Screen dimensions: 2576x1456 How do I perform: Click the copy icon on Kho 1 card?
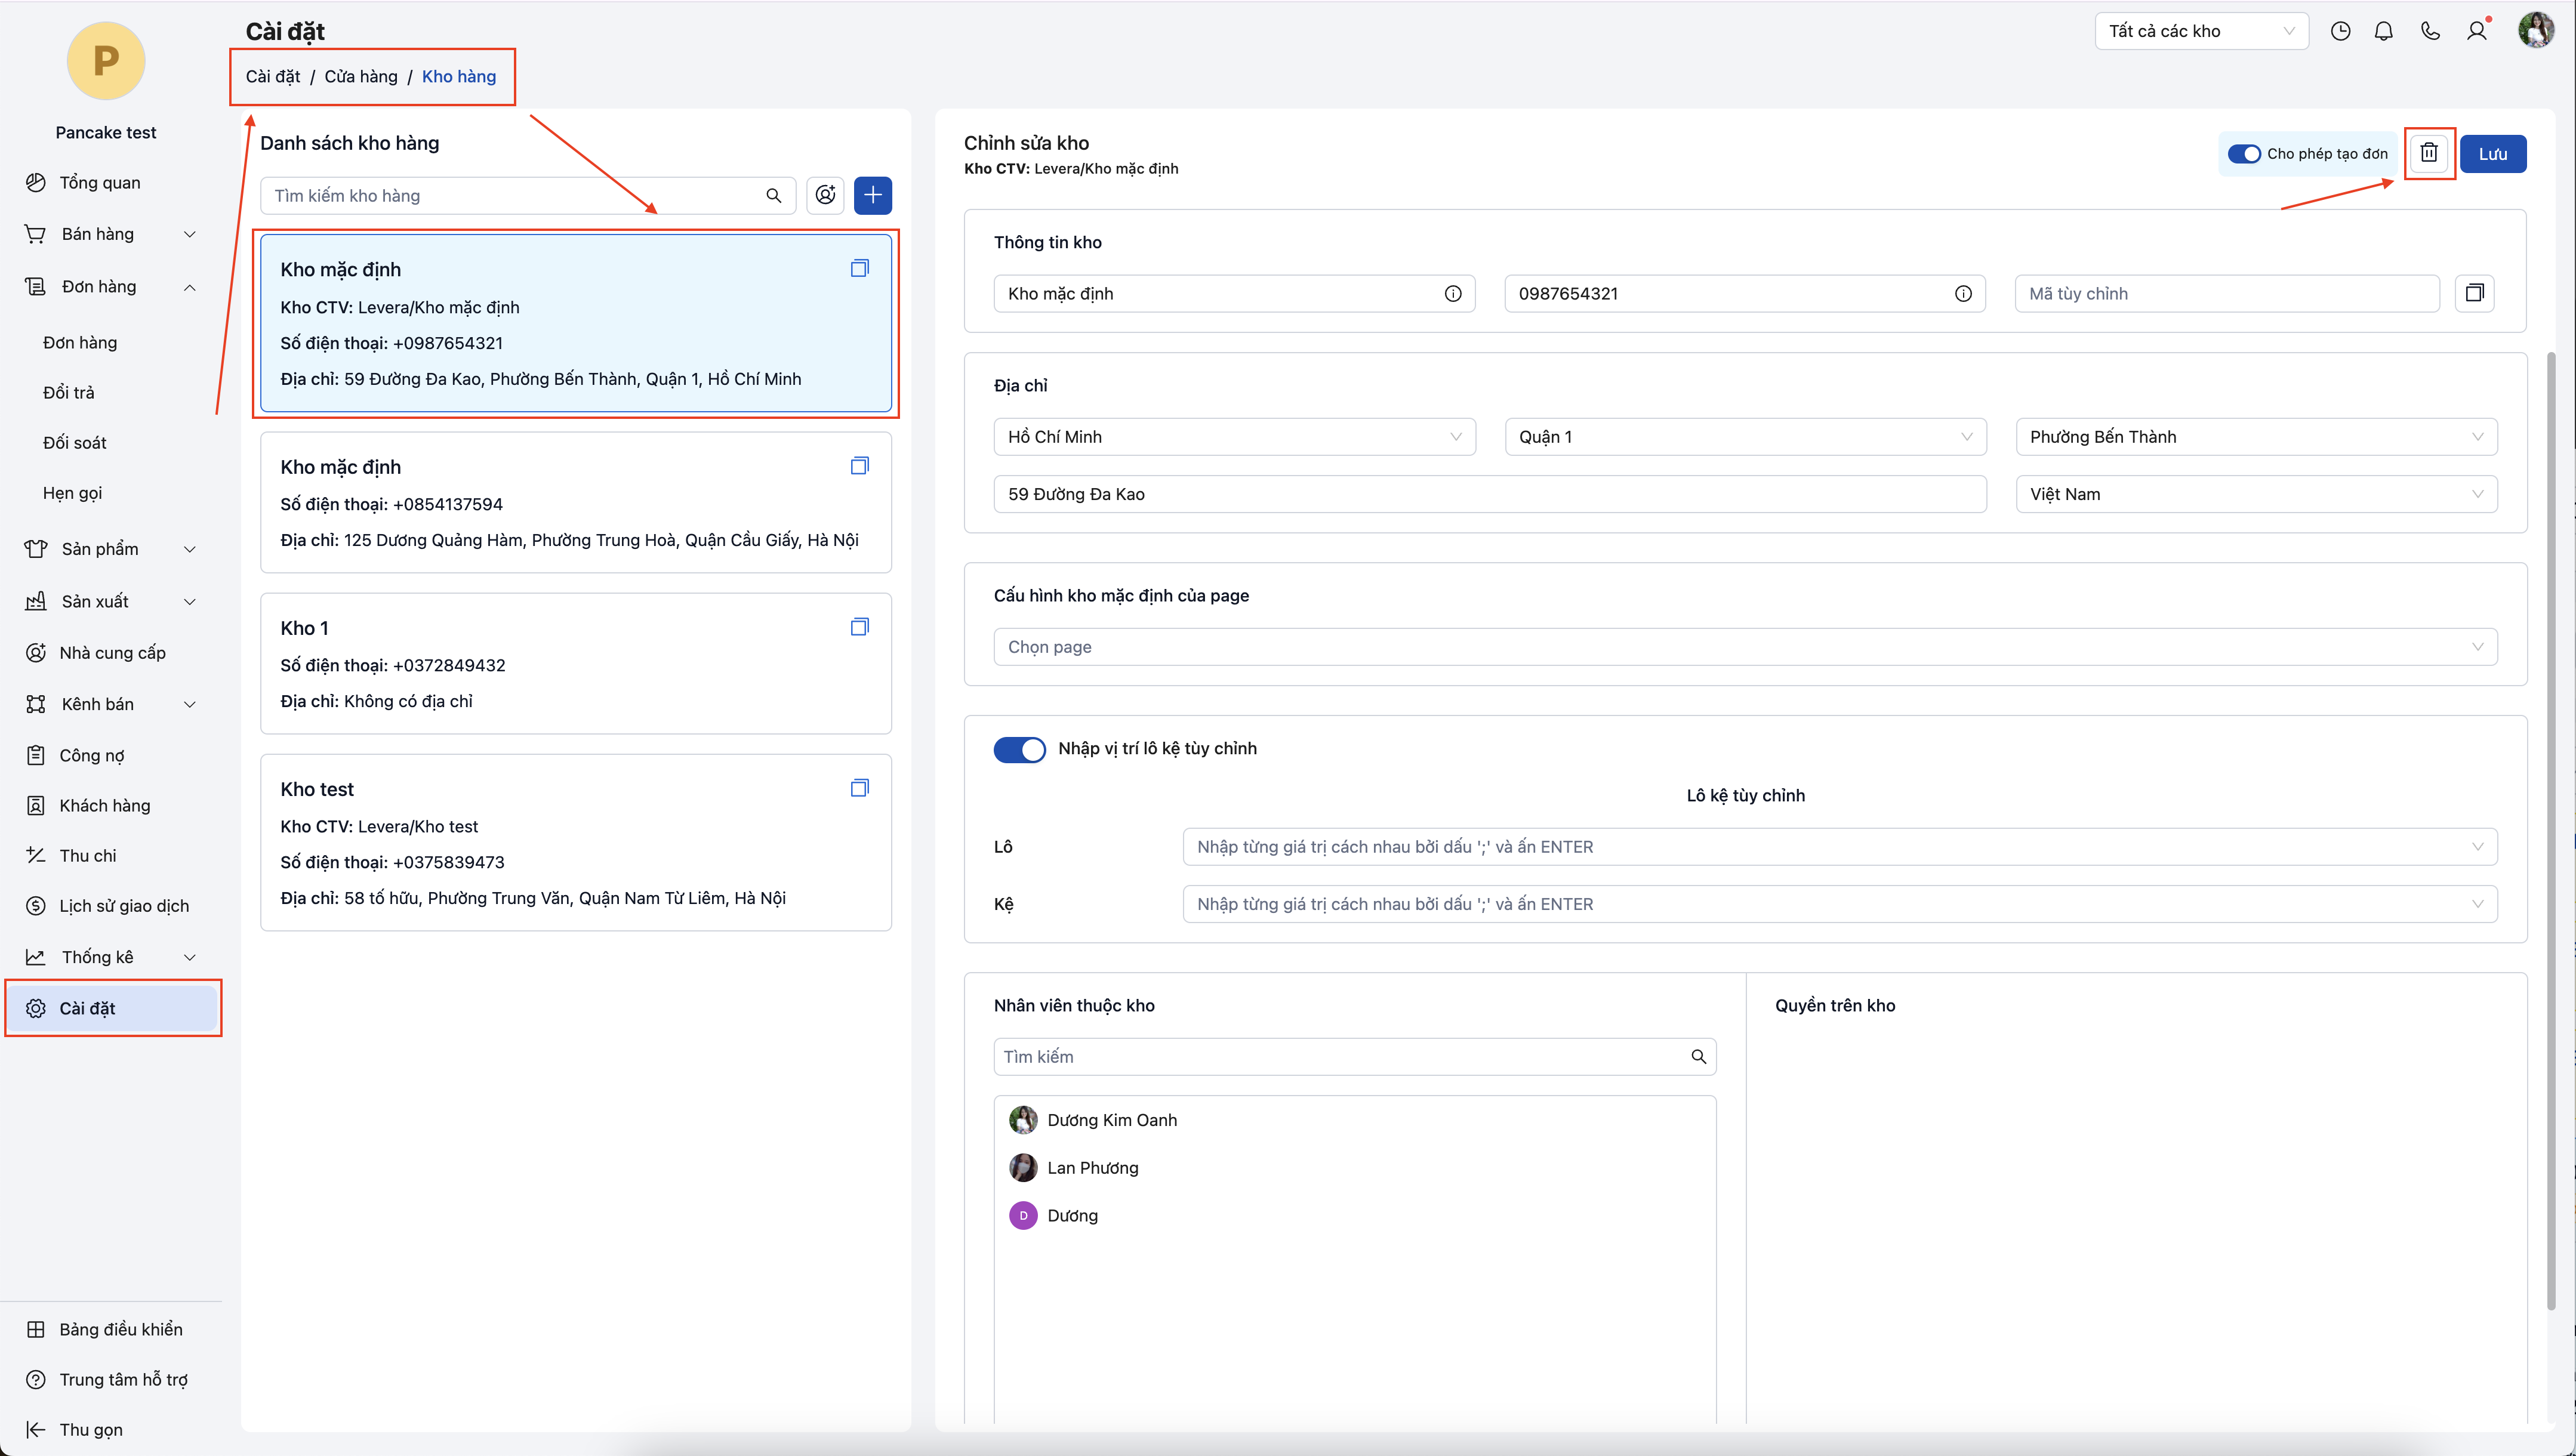point(859,627)
